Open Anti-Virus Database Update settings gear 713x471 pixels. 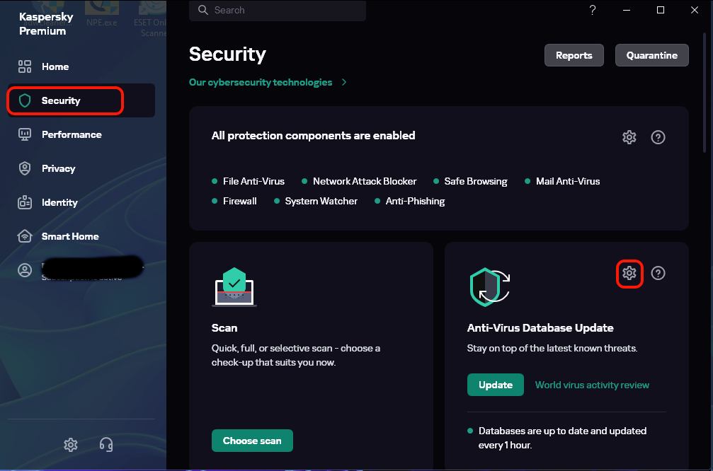pyautogui.click(x=629, y=273)
